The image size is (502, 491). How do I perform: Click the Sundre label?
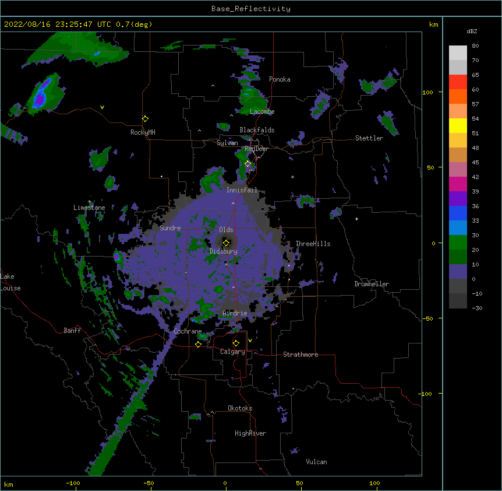pyautogui.click(x=170, y=228)
